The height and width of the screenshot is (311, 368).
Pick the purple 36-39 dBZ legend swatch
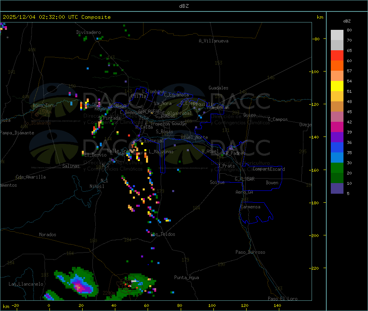click(x=337, y=137)
